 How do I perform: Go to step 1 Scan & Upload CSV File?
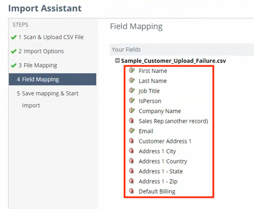51,37
